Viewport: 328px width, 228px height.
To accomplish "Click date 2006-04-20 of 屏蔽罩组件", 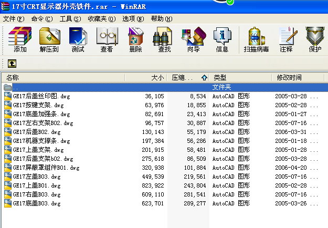I will (291, 168).
